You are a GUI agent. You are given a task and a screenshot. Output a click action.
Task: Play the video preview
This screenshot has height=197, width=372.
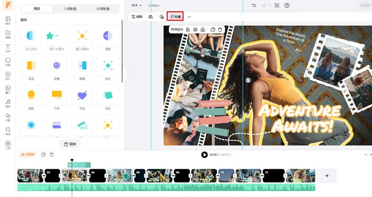pos(204,154)
